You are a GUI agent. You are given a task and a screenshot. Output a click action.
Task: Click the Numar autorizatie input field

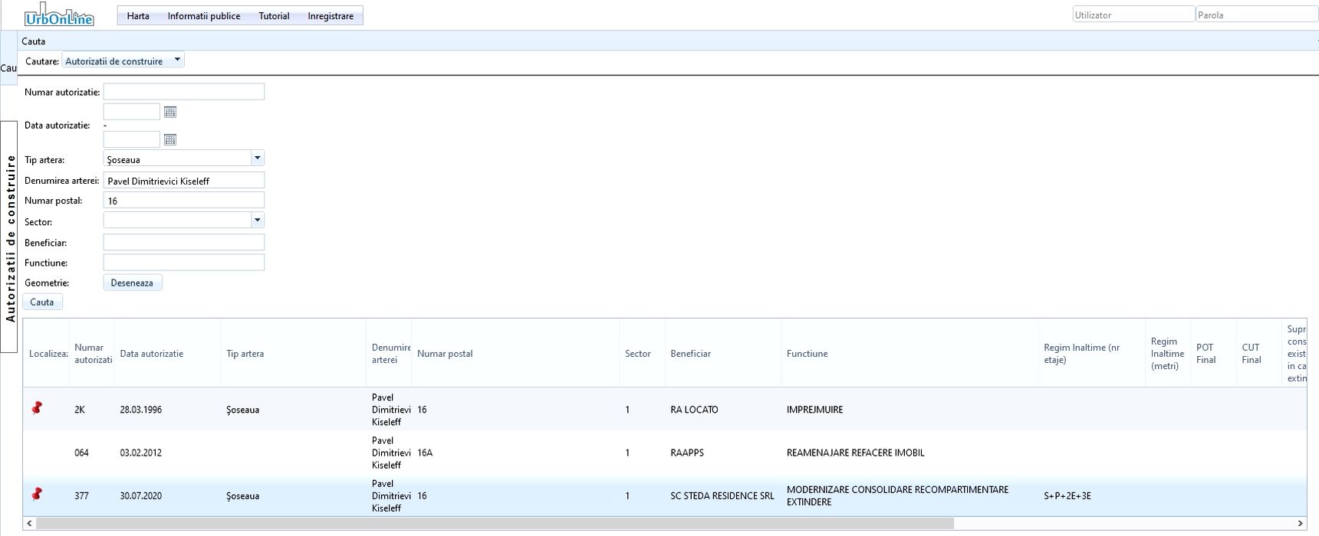click(x=183, y=92)
